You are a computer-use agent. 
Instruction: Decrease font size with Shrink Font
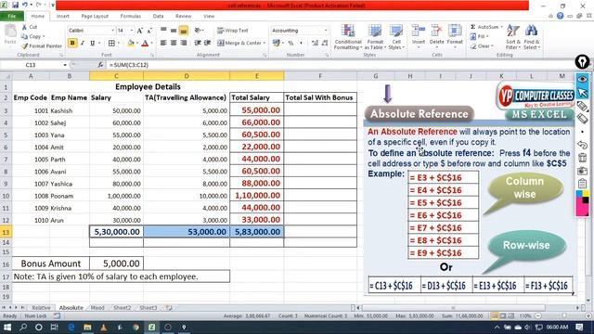click(x=149, y=31)
